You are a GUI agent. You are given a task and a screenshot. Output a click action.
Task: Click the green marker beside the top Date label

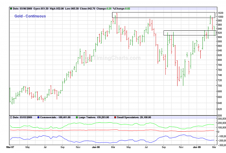tap(11, 9)
